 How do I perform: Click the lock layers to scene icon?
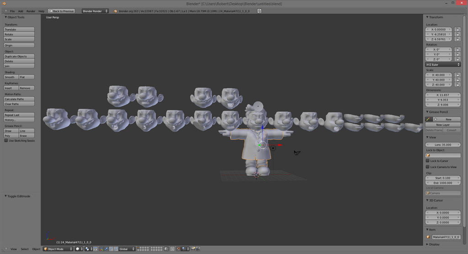[166, 249]
